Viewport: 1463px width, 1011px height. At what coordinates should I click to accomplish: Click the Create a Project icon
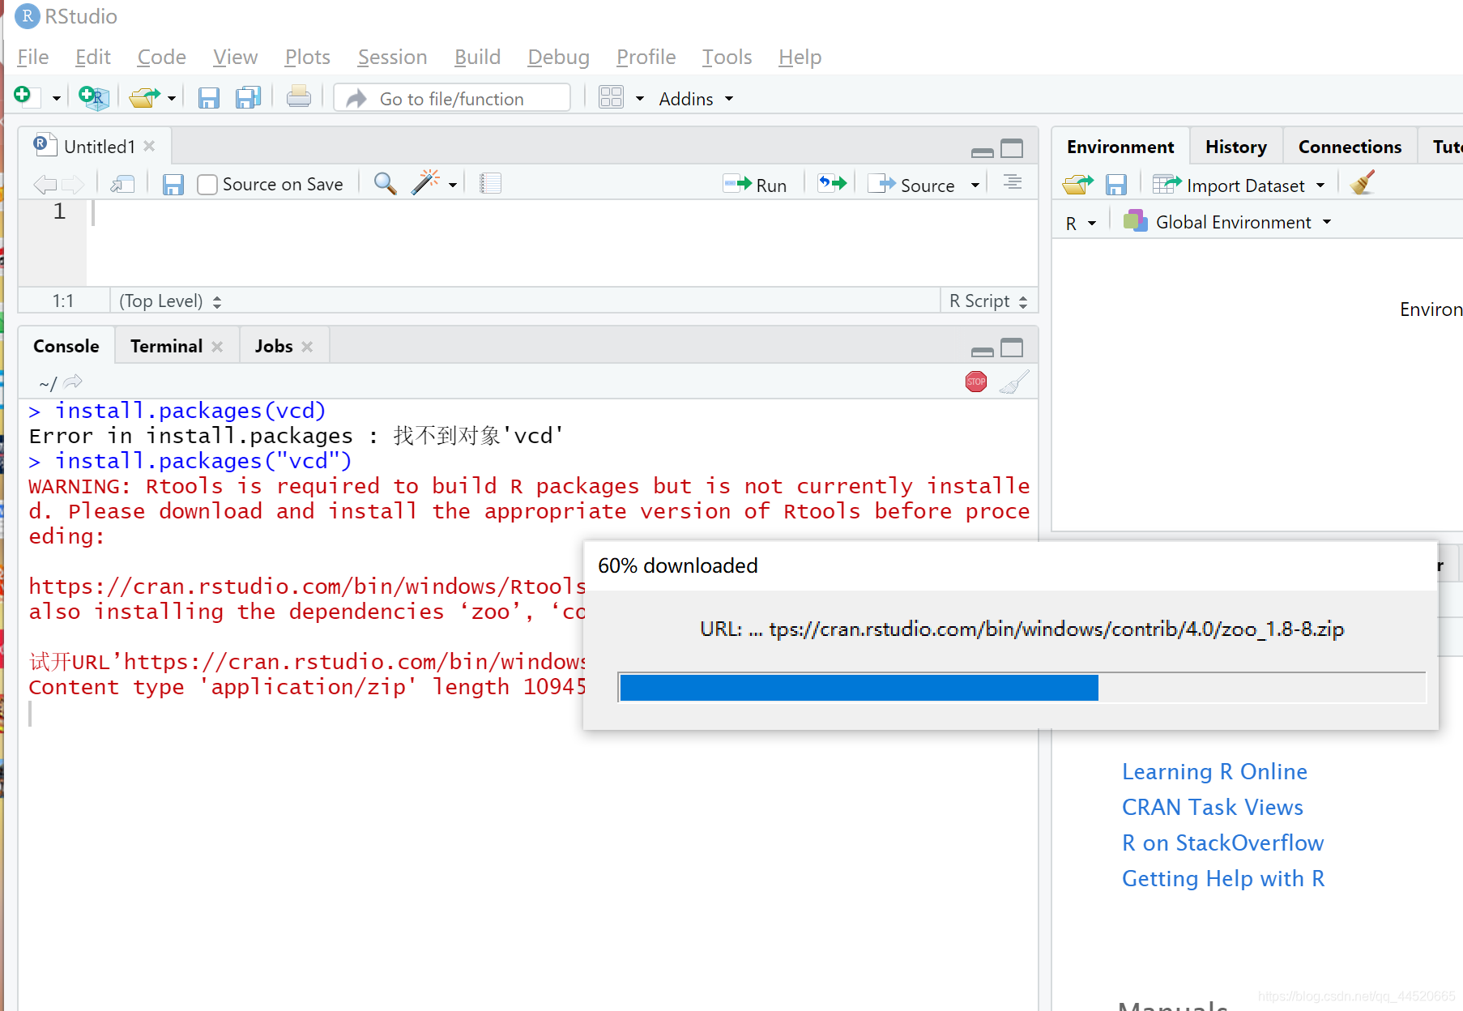(x=94, y=98)
